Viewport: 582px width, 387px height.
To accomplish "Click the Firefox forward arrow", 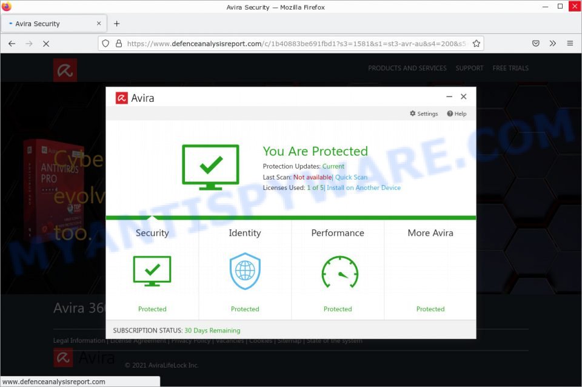I will [x=29, y=44].
